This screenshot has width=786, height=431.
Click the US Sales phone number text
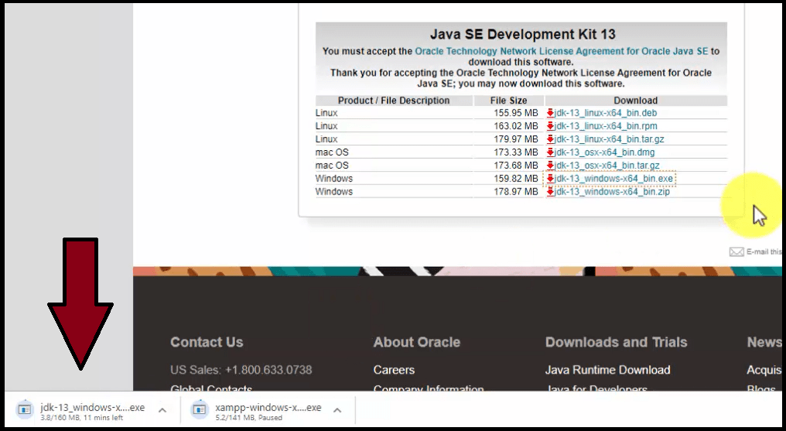(241, 370)
